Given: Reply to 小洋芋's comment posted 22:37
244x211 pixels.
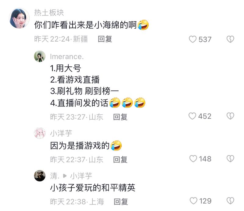Looking at the screenshot, I should tap(120, 160).
